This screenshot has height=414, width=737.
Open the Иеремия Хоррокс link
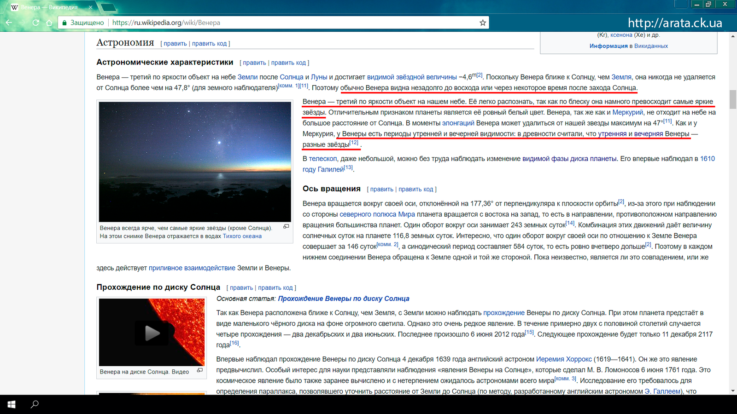tap(564, 359)
